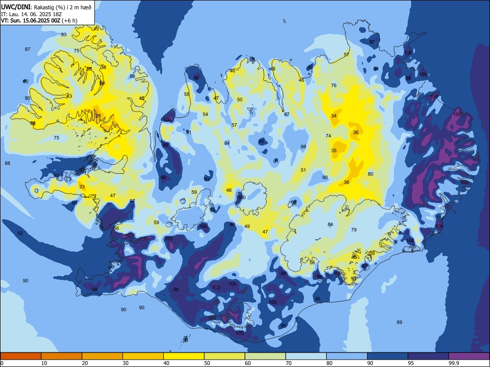Click the map humidity value 43
This screenshot has height=367, width=490.
[69, 96]
